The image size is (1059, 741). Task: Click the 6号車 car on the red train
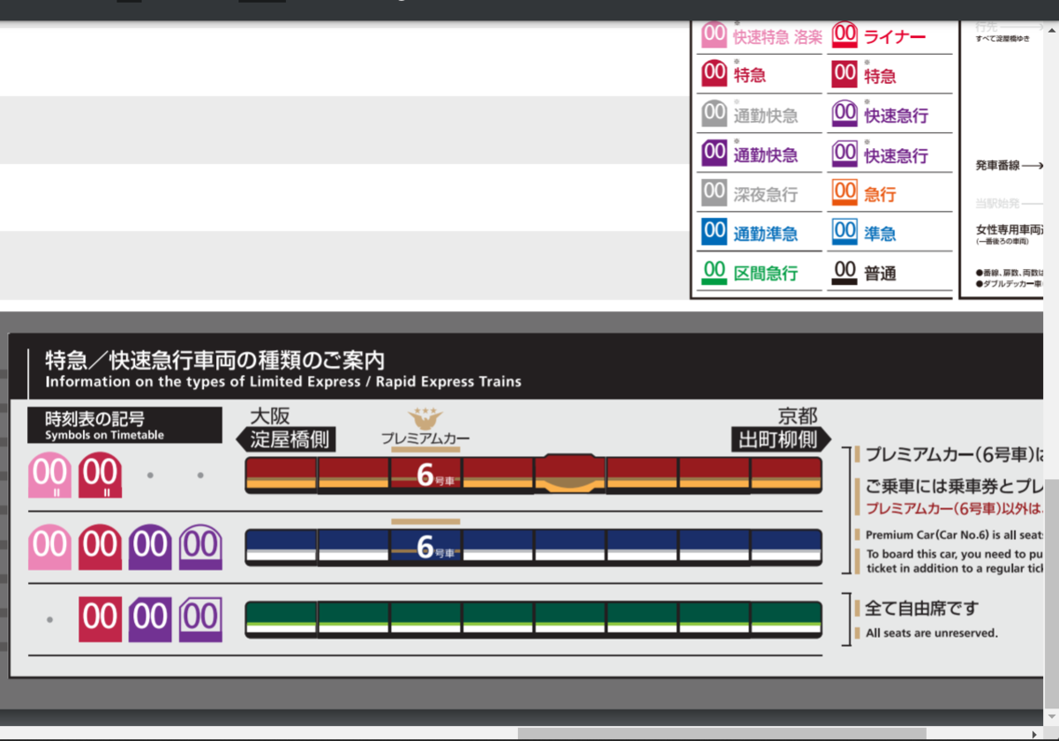point(425,475)
